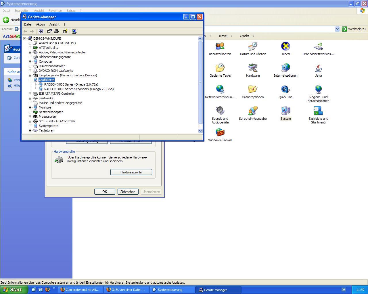Click the Zurück back arrow in Systemsteuerung
This screenshot has height=294, width=368.
click(6, 20)
